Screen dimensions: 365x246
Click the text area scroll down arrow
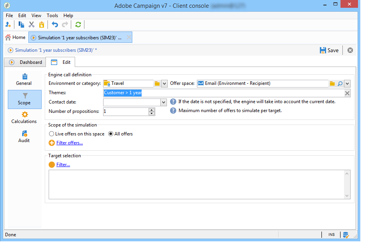click(347, 196)
